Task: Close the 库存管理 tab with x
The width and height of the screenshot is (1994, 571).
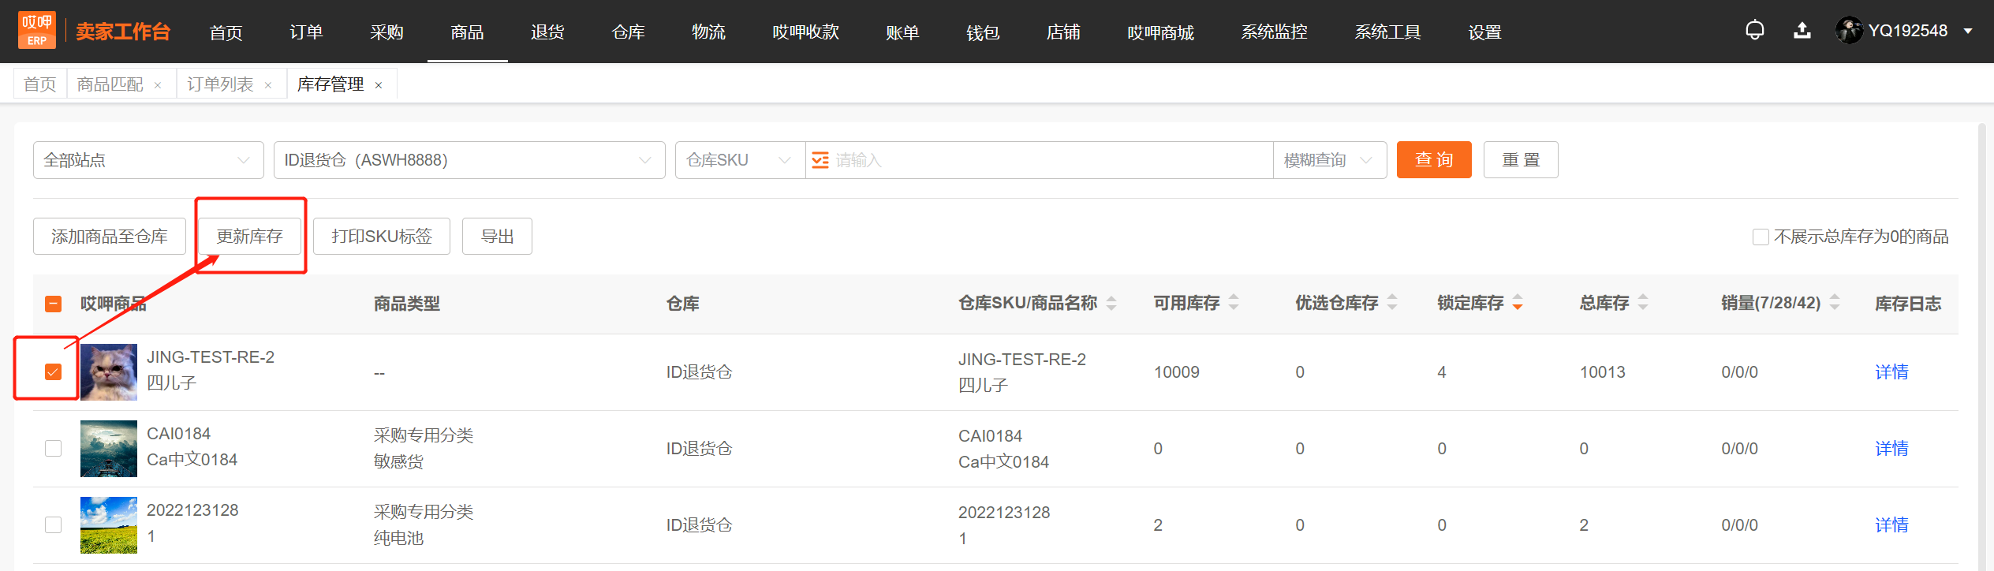Action: click(x=379, y=85)
